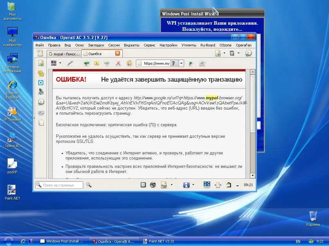Select the Корзина recycle bin icon

(313, 218)
